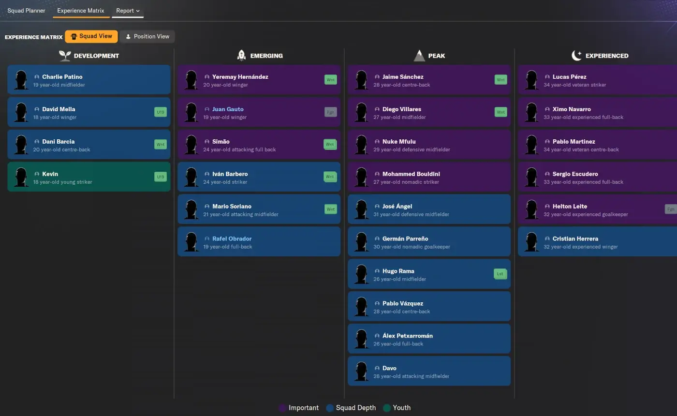Click the blue Squad Depth legend swatch
Screen dimensions: 677x416
click(x=330, y=408)
